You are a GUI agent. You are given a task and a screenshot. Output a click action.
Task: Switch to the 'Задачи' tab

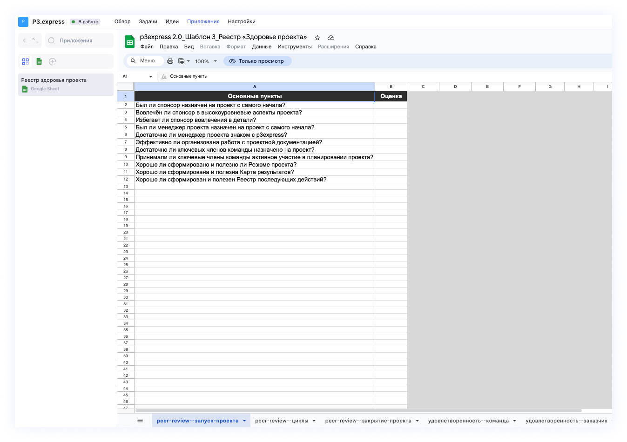[148, 21]
